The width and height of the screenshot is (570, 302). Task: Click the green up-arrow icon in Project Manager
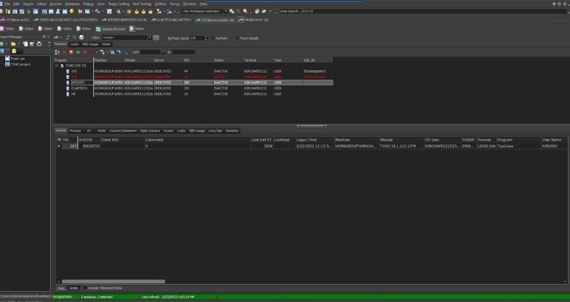[2, 44]
